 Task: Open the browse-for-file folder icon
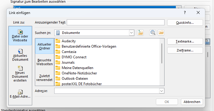[161, 33]
